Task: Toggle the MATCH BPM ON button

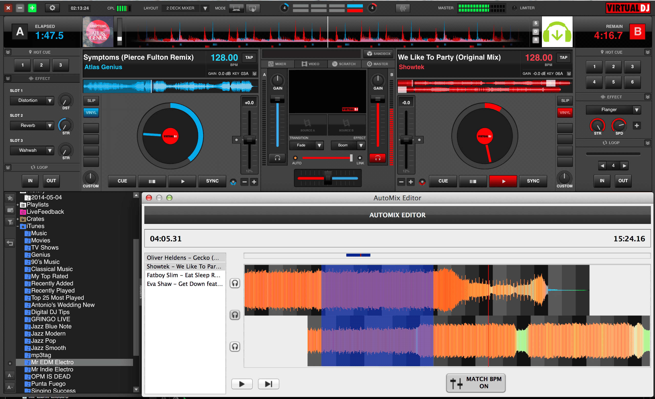Action: pos(476,383)
